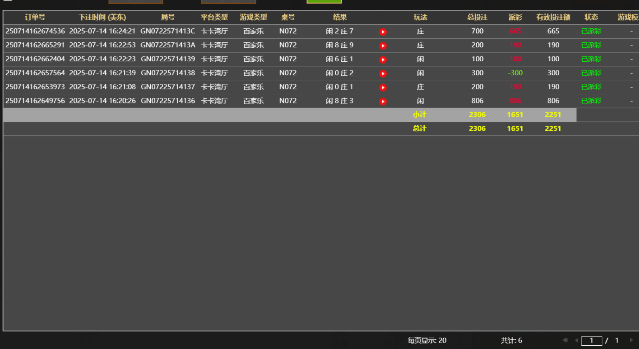Open video replay for the 闲 6 庄 1 result

pos(383,59)
